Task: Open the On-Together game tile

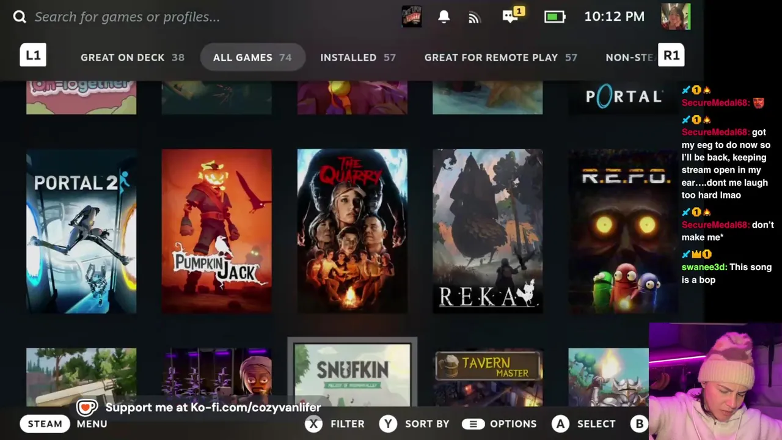Action: (81, 98)
